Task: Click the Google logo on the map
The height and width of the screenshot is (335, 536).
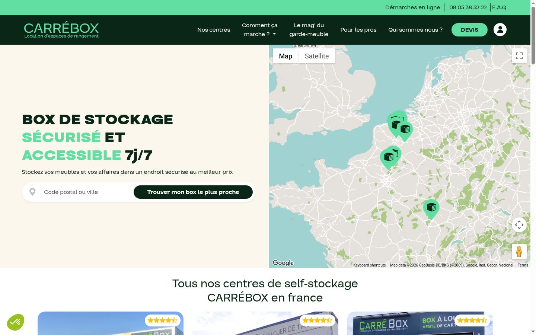Action: (x=283, y=263)
